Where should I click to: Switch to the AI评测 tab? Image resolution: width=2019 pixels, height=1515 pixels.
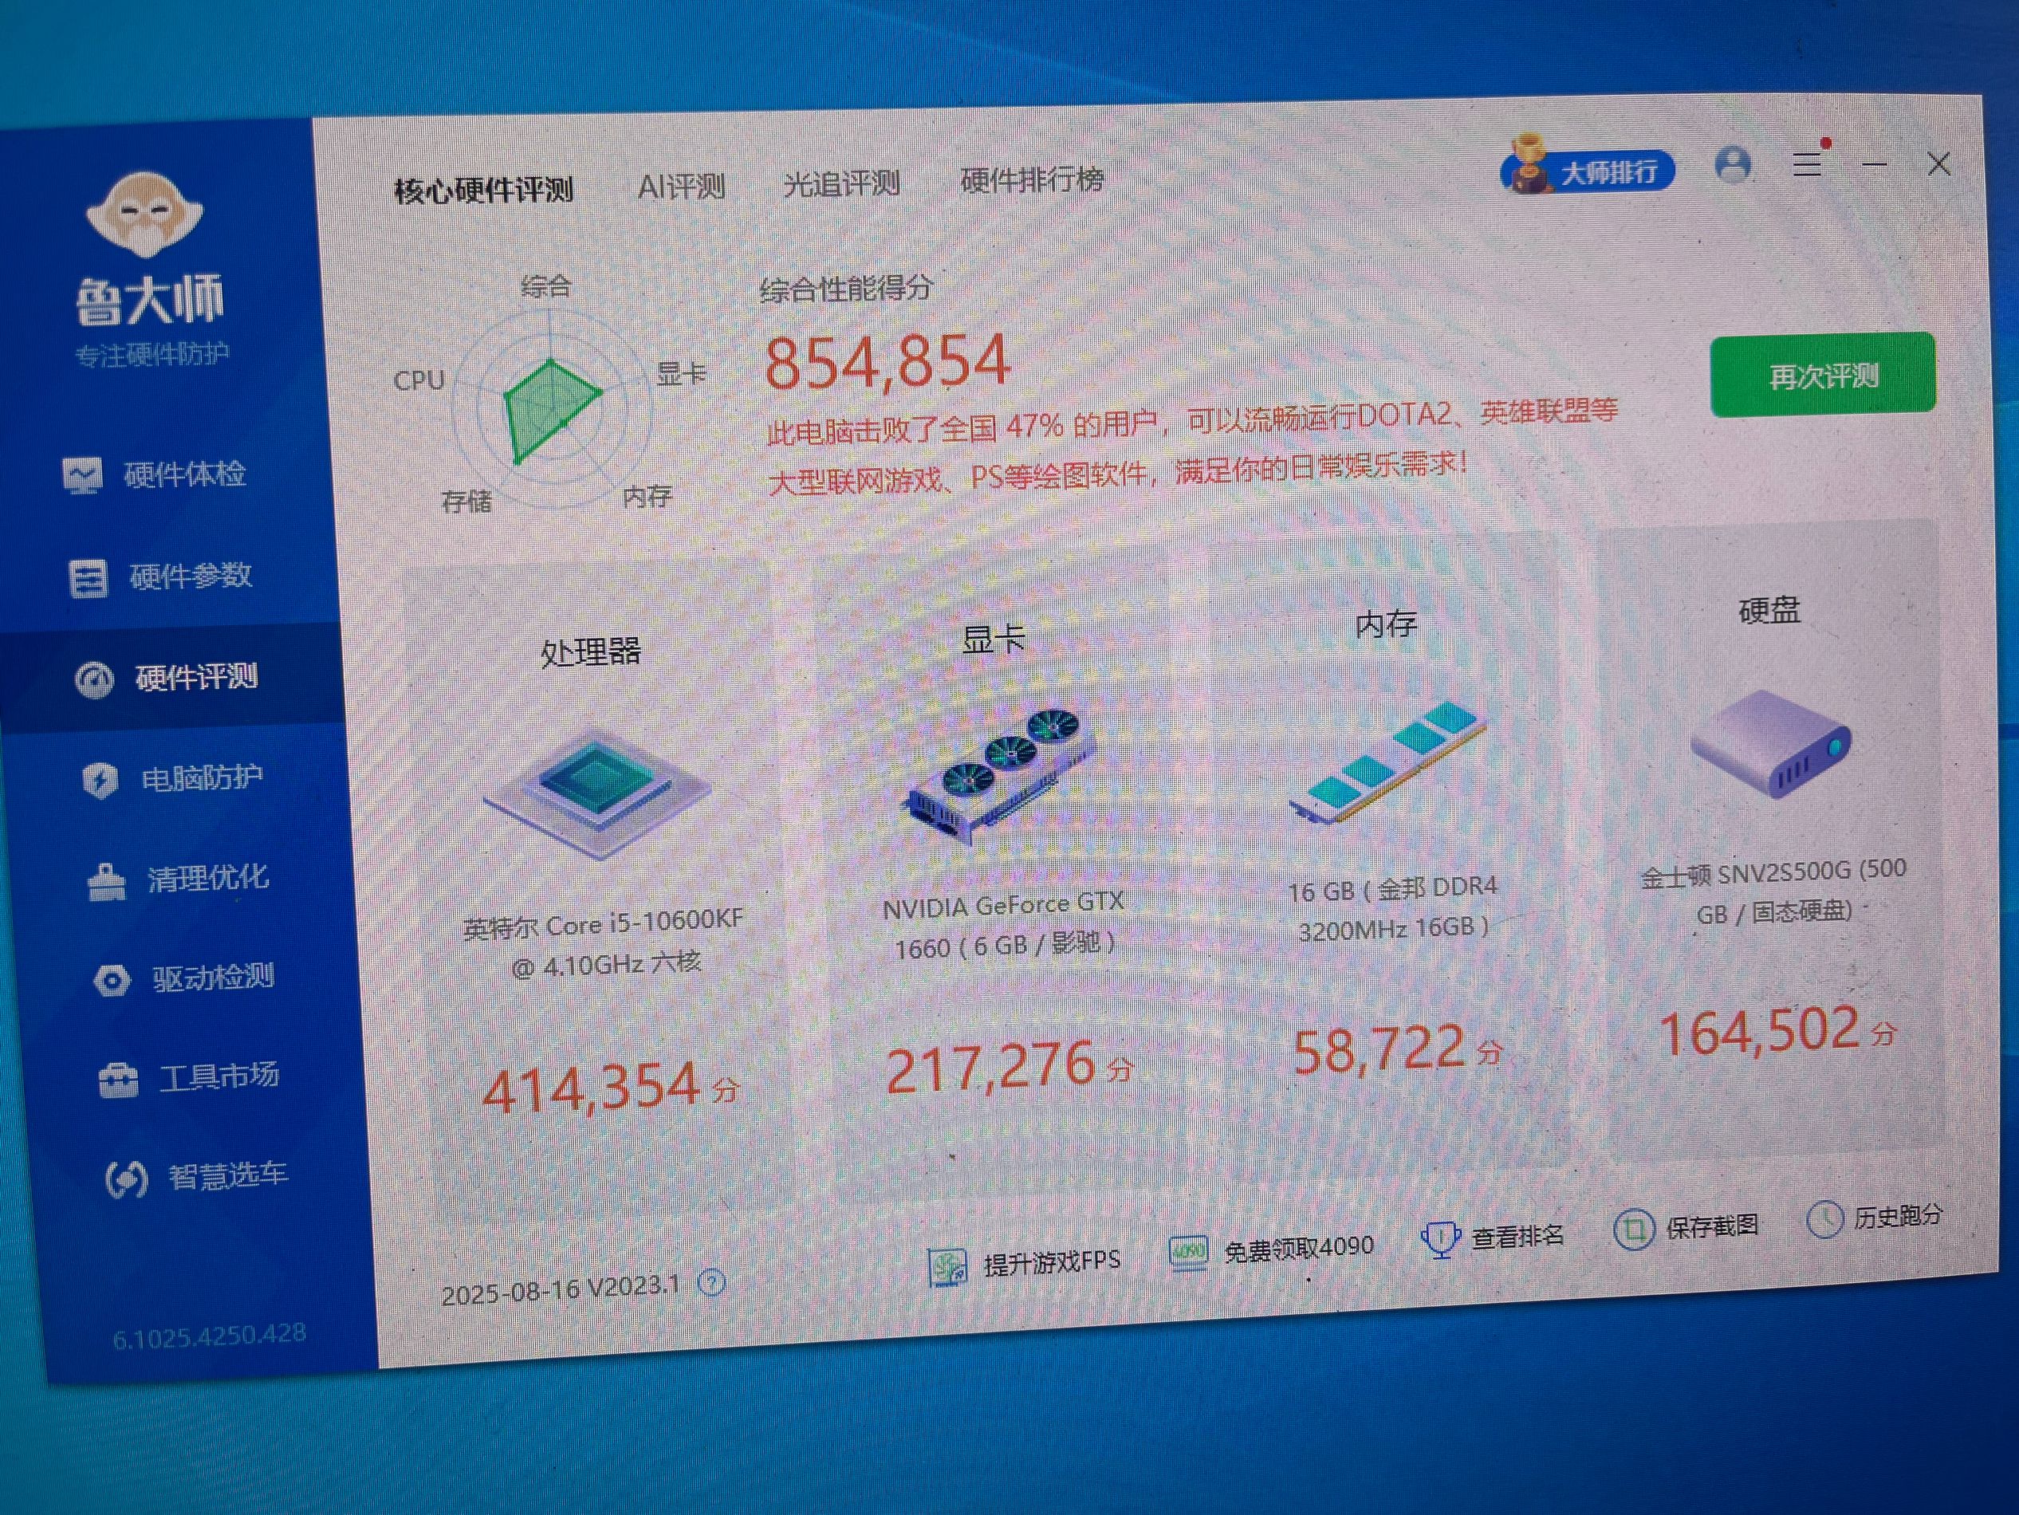point(681,187)
